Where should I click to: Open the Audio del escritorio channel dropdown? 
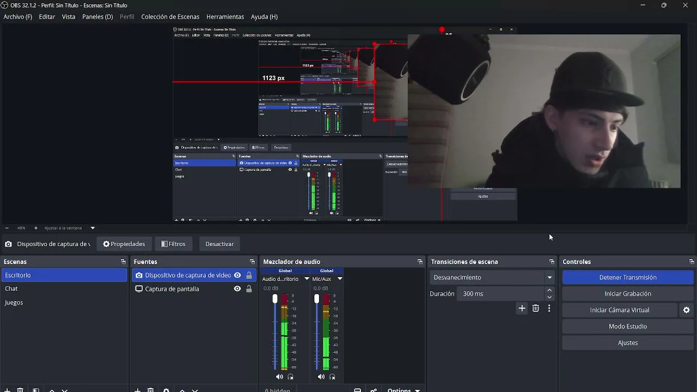(x=307, y=279)
